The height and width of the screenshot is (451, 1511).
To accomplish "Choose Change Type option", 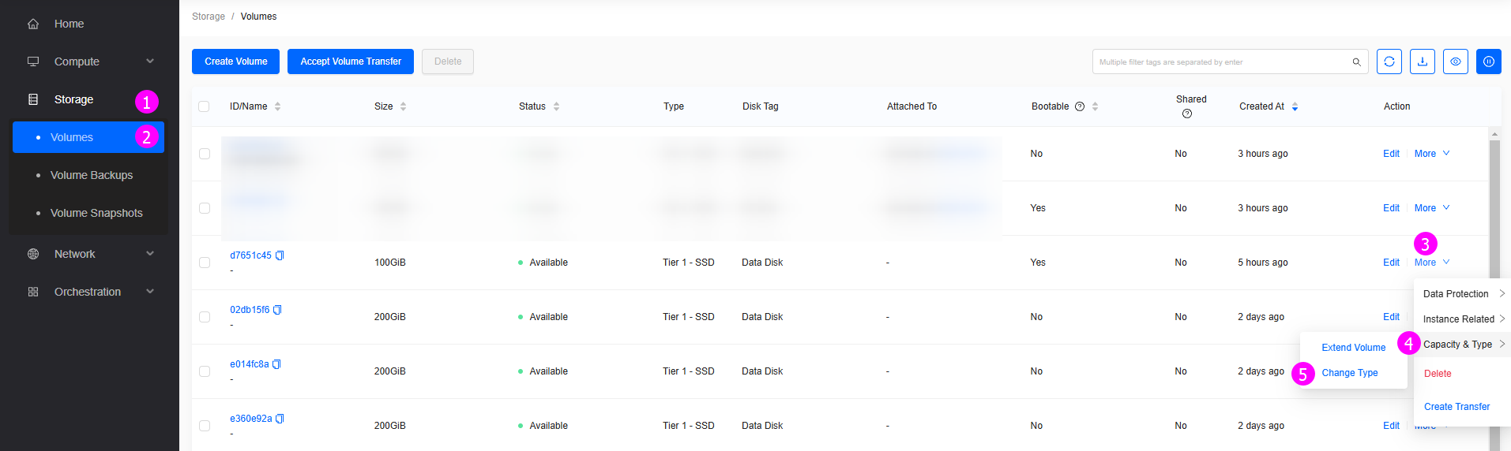I will [x=1350, y=373].
